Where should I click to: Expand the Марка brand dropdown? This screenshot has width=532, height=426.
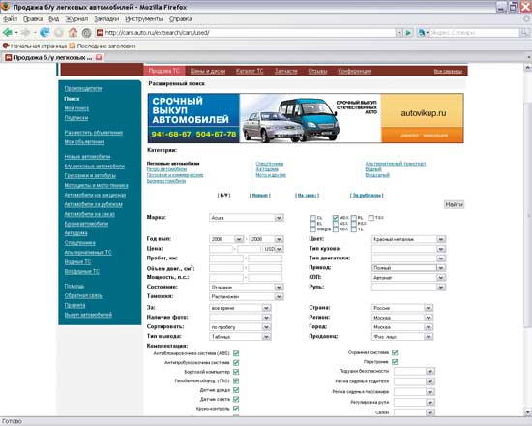(279, 218)
